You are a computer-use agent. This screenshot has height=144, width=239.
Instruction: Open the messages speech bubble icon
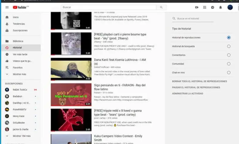pos(212,7)
